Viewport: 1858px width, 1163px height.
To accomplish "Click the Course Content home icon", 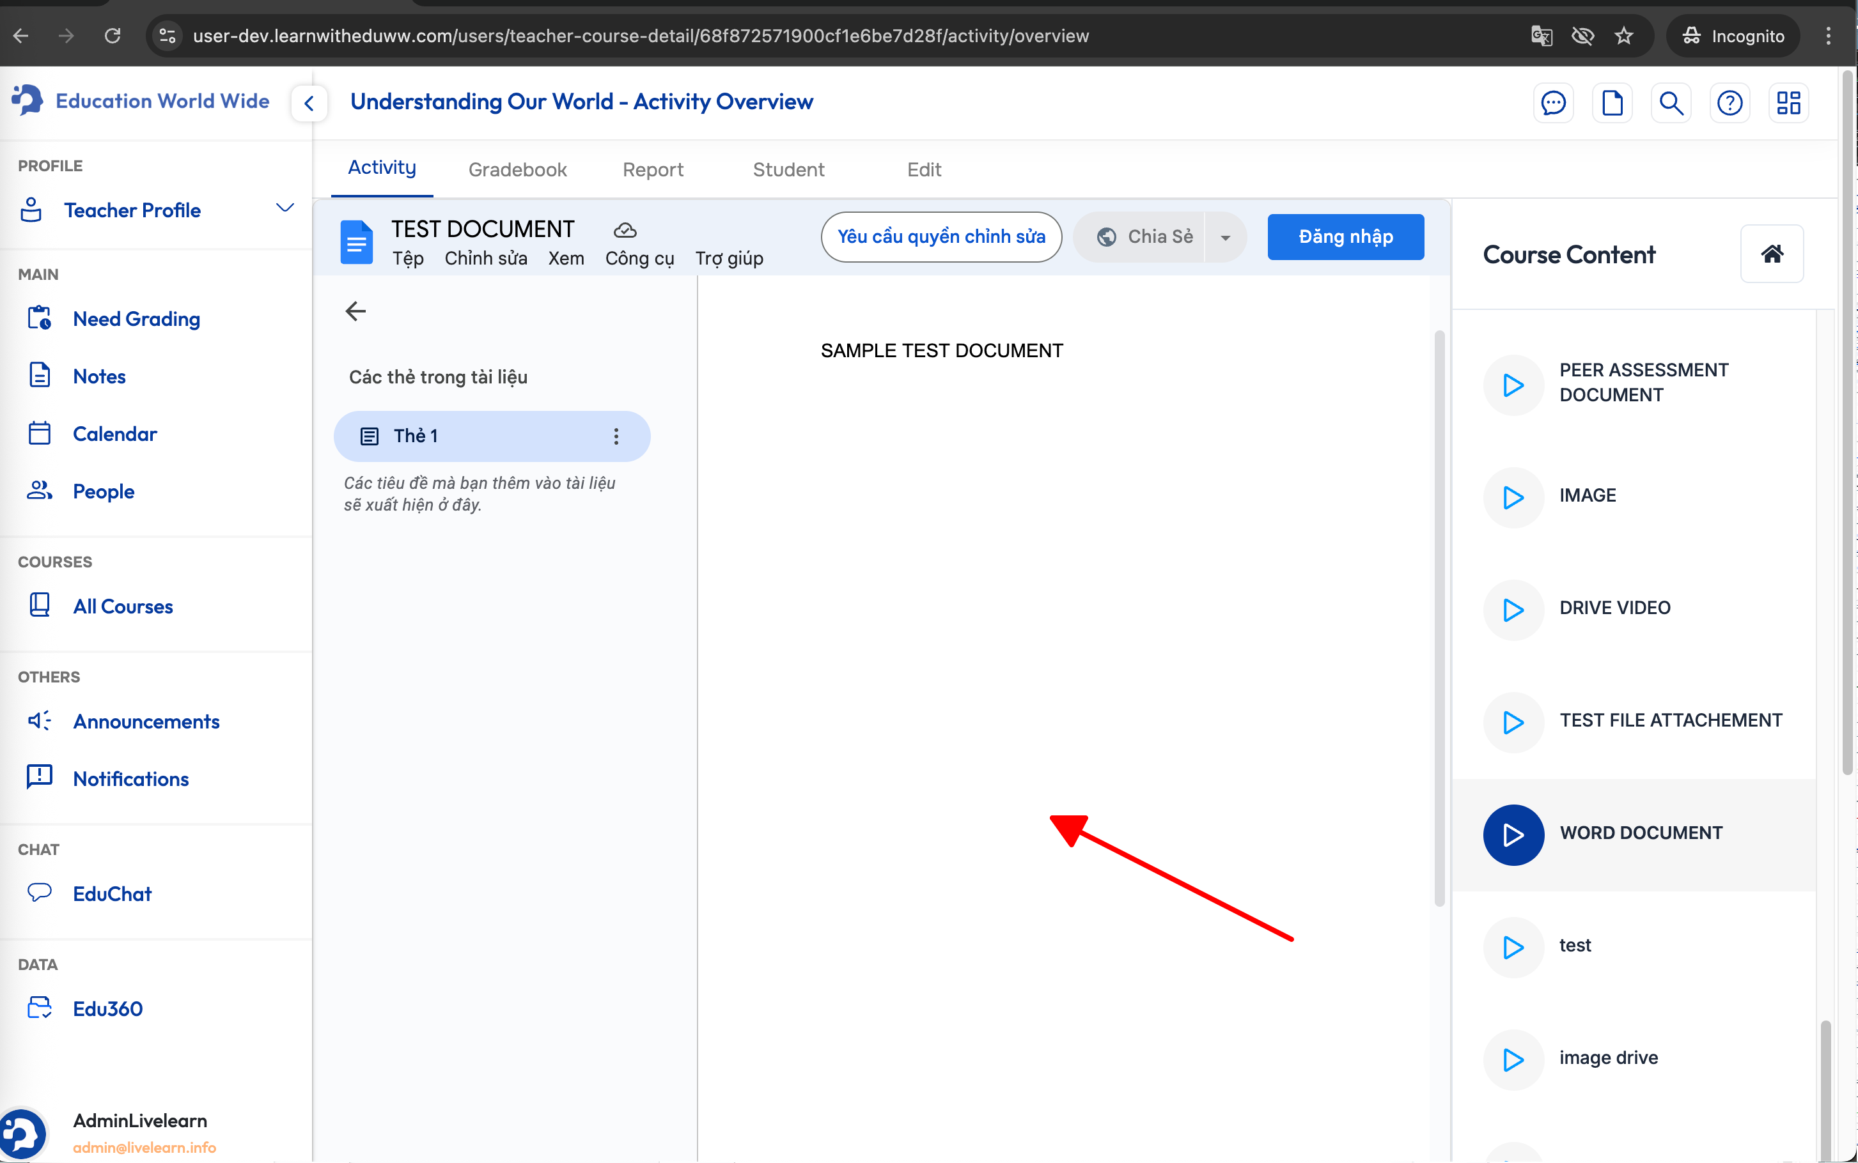I will pyautogui.click(x=1771, y=254).
